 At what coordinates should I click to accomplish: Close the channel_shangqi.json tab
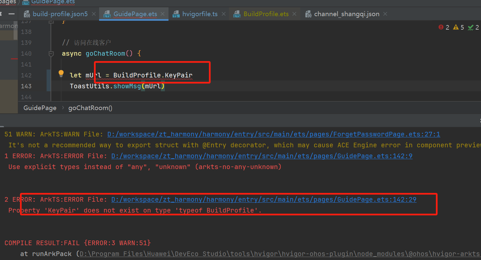pos(385,14)
